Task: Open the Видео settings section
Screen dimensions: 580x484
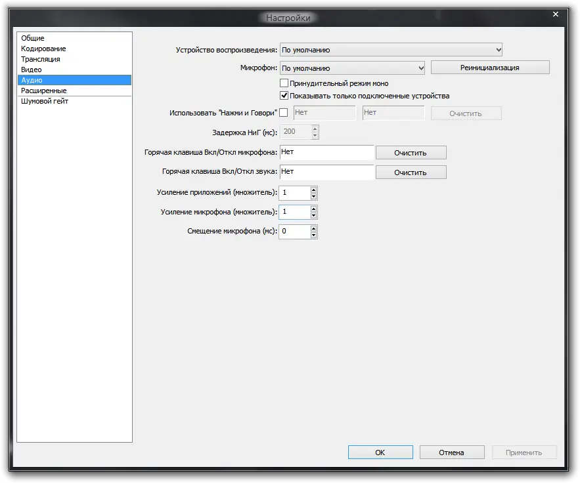Action: 74,70
